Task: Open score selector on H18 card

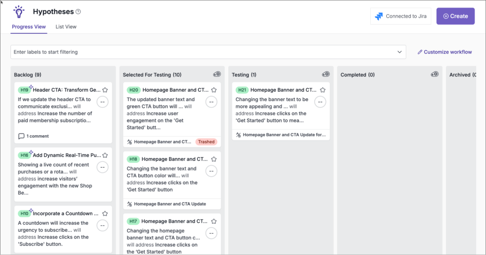Action: click(211, 171)
